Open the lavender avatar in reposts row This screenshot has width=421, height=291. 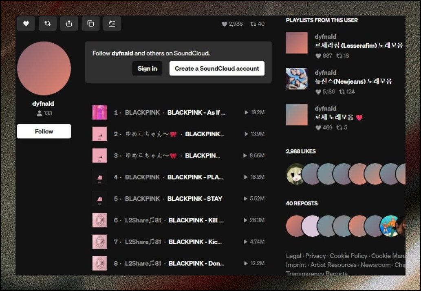pos(311,226)
